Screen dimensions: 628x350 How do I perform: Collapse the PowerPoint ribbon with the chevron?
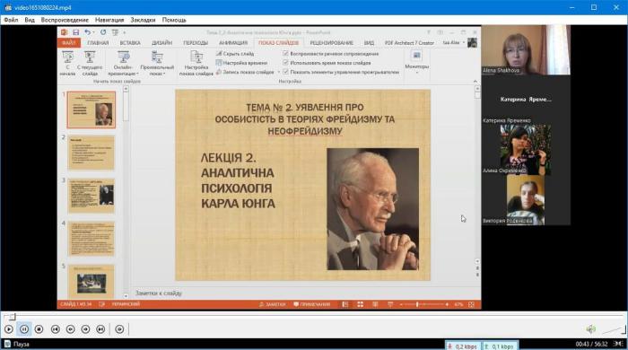[x=475, y=82]
